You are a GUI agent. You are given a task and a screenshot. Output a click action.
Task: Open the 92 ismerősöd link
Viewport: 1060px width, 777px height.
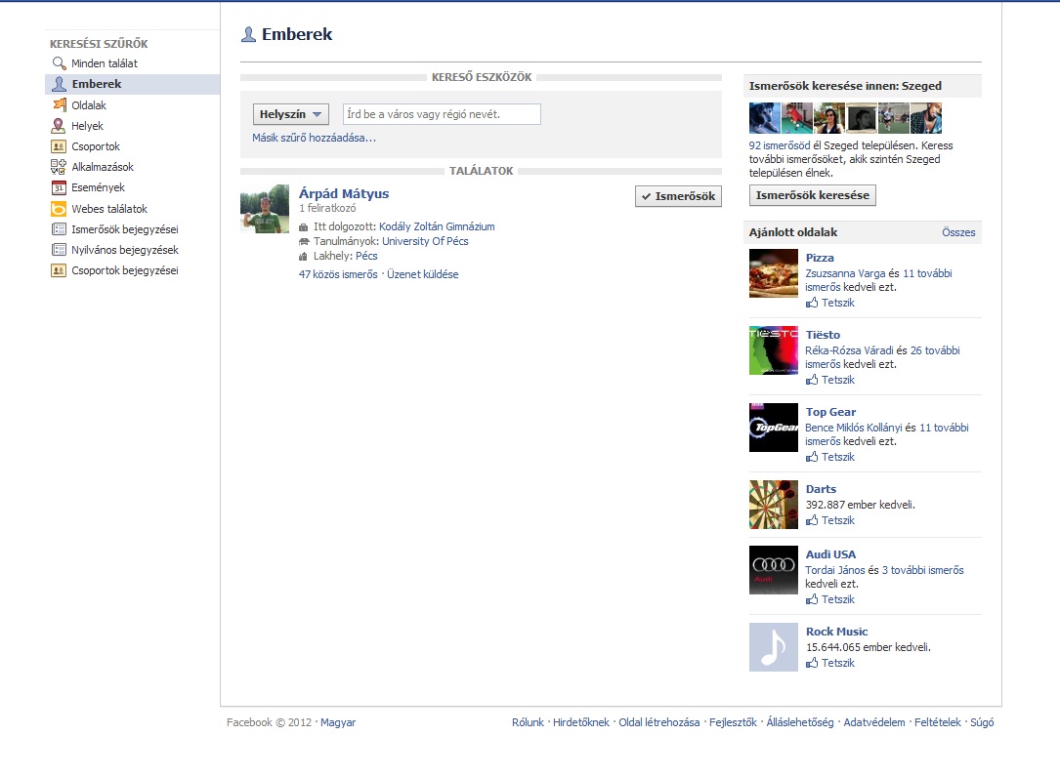click(x=780, y=145)
